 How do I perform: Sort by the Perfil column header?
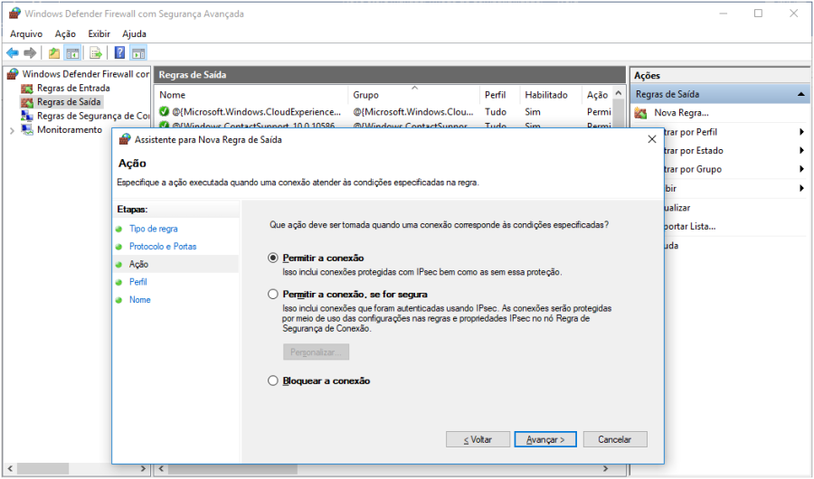(x=499, y=95)
